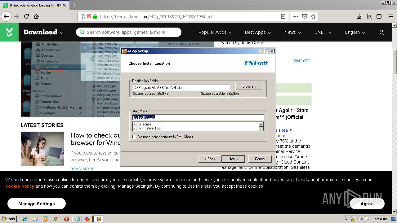Launch Chrome from the taskbar
397x223 pixels.
point(56,219)
